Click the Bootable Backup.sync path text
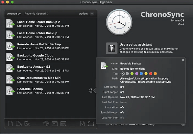The image size is (193, 134). point(146,80)
